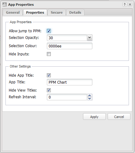Decrease Refresh Interval with down arrow
The width and height of the screenshot is (135, 153).
click(x=90, y=99)
